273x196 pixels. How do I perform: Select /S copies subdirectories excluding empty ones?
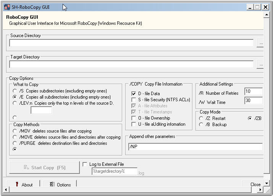15,91
